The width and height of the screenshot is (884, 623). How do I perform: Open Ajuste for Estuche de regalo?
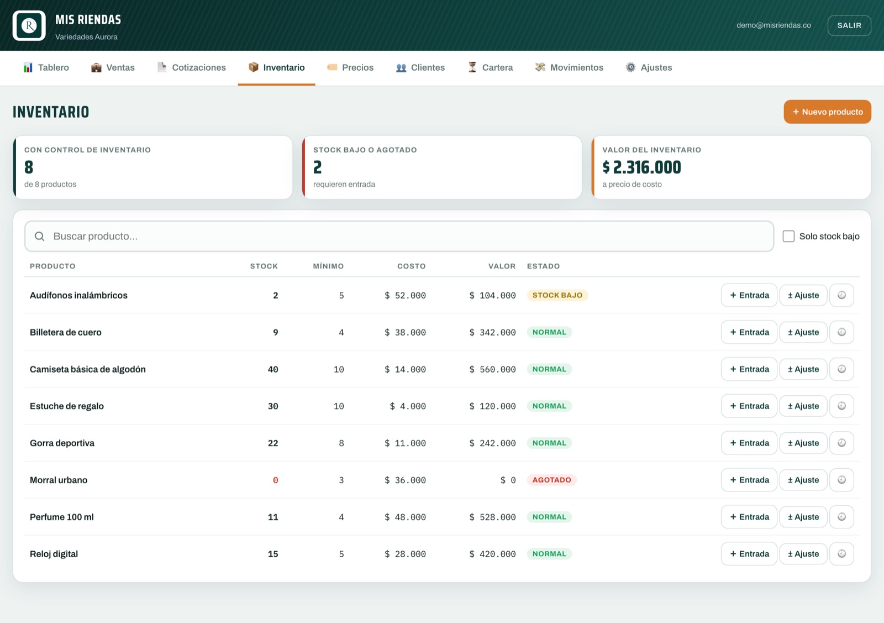click(803, 406)
